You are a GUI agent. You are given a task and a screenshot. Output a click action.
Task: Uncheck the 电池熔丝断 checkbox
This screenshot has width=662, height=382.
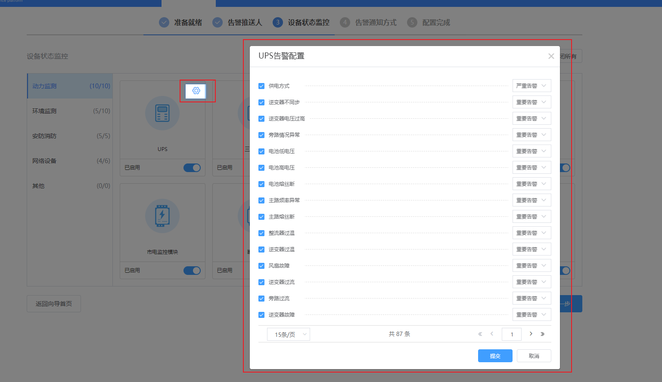261,184
